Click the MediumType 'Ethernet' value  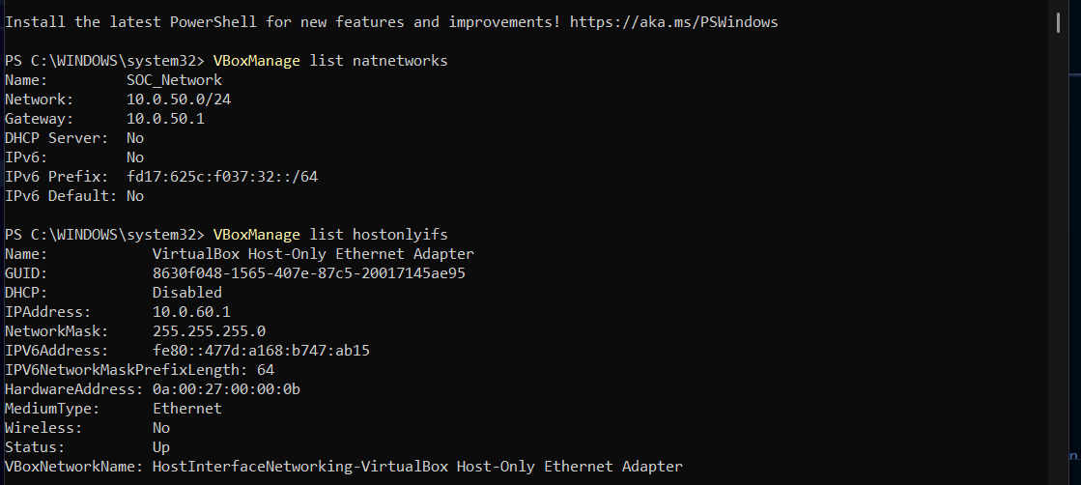187,409
